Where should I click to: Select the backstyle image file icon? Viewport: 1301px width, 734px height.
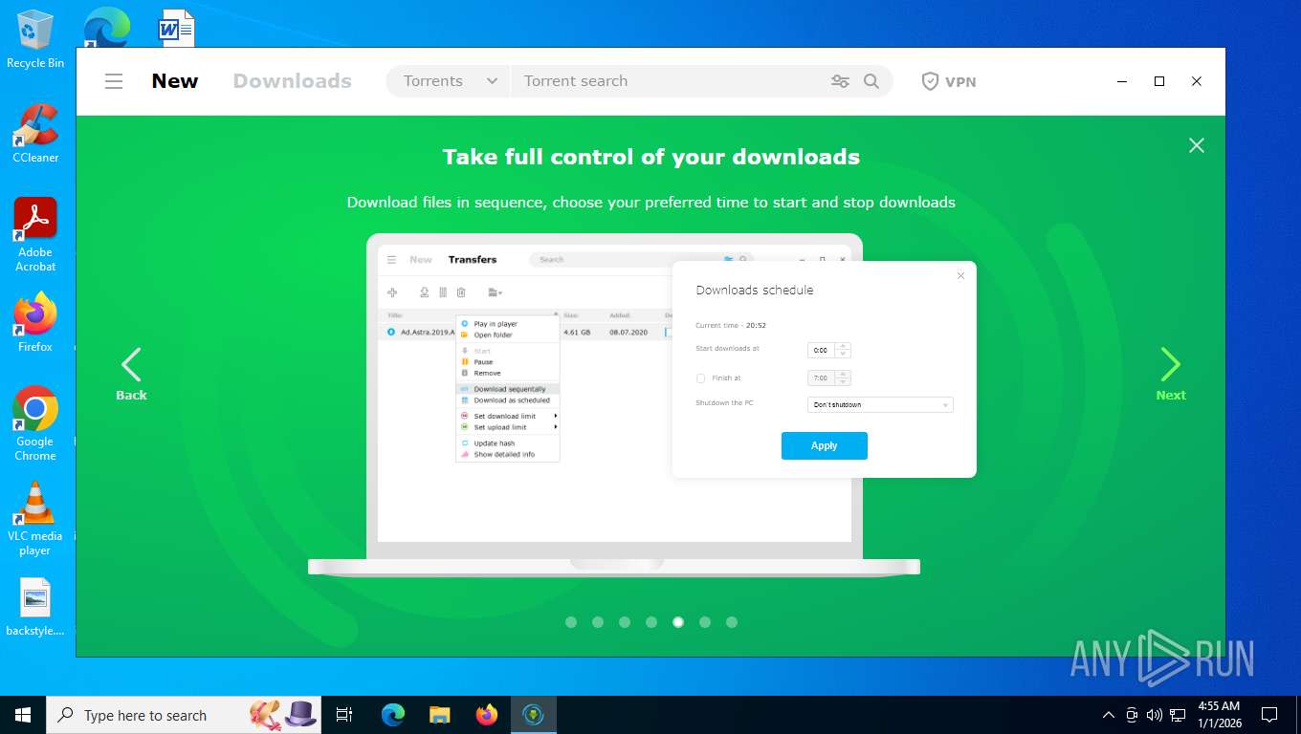click(x=35, y=608)
